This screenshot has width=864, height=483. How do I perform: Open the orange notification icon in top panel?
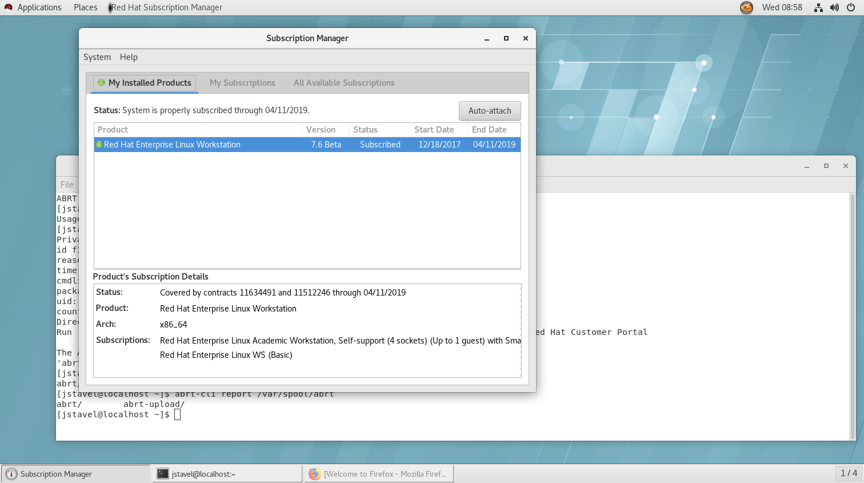coord(746,7)
